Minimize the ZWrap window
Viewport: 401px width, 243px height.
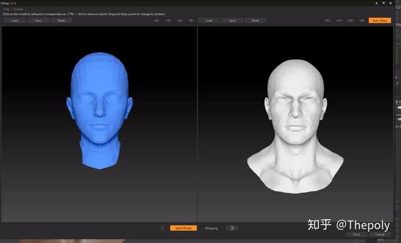coord(377,3)
